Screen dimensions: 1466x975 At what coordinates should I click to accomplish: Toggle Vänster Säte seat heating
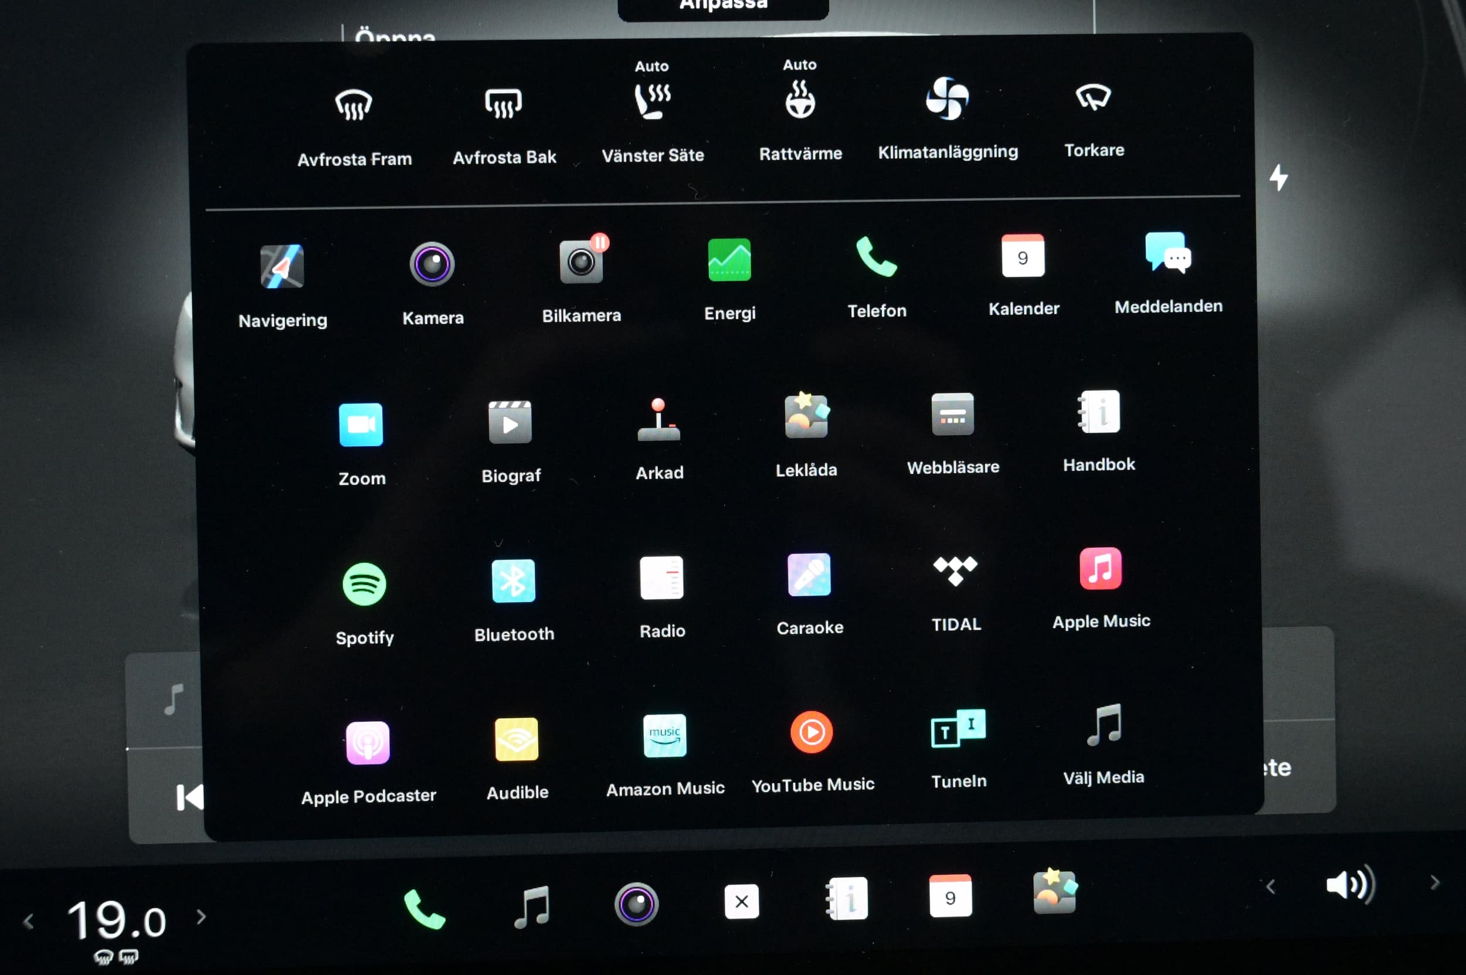(x=652, y=100)
